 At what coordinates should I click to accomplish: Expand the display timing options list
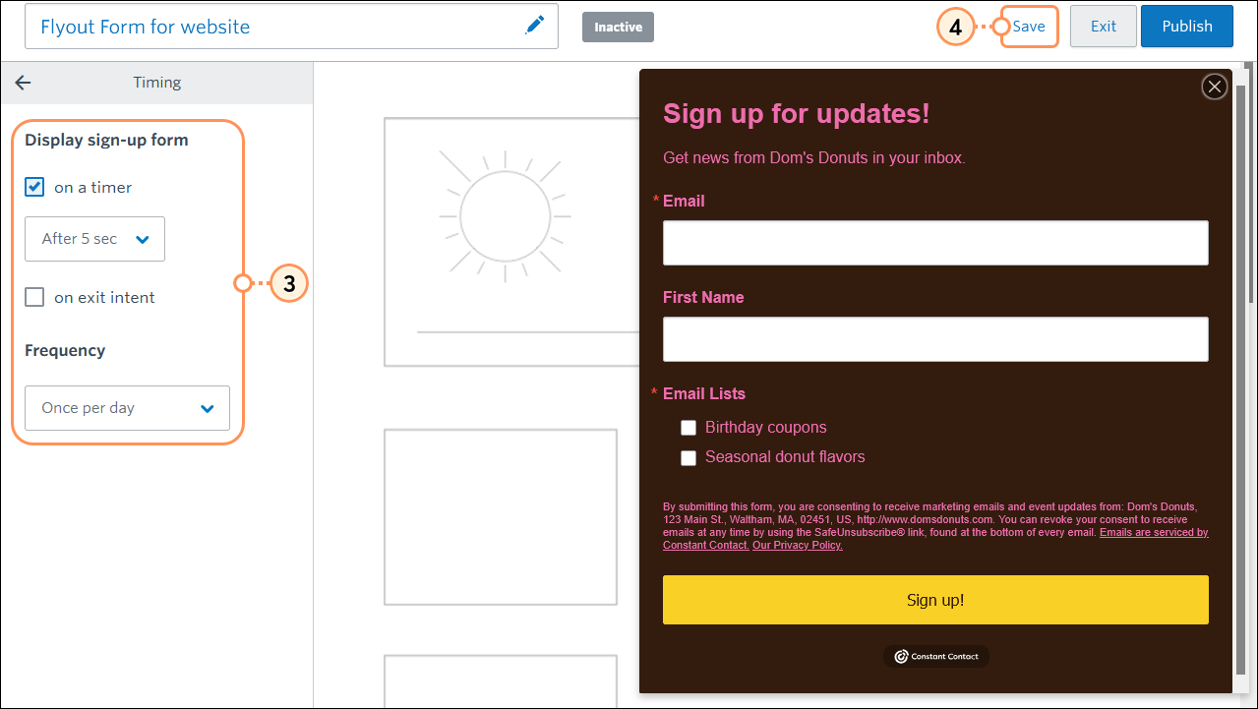[x=94, y=238]
